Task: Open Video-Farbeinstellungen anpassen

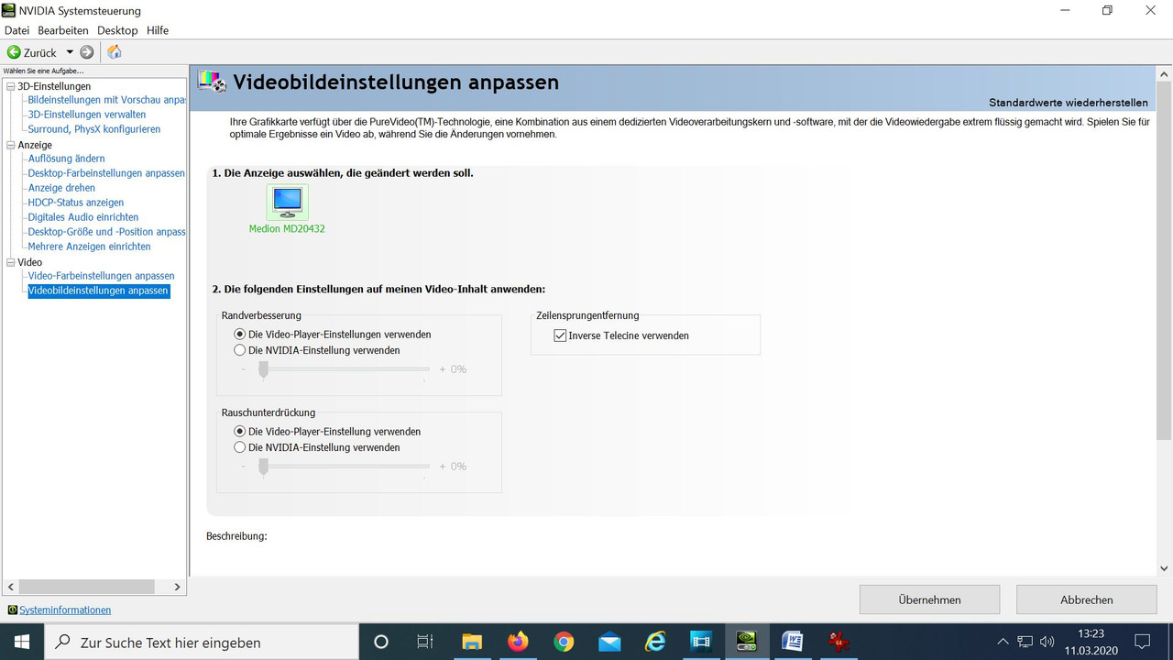Action: coord(101,276)
